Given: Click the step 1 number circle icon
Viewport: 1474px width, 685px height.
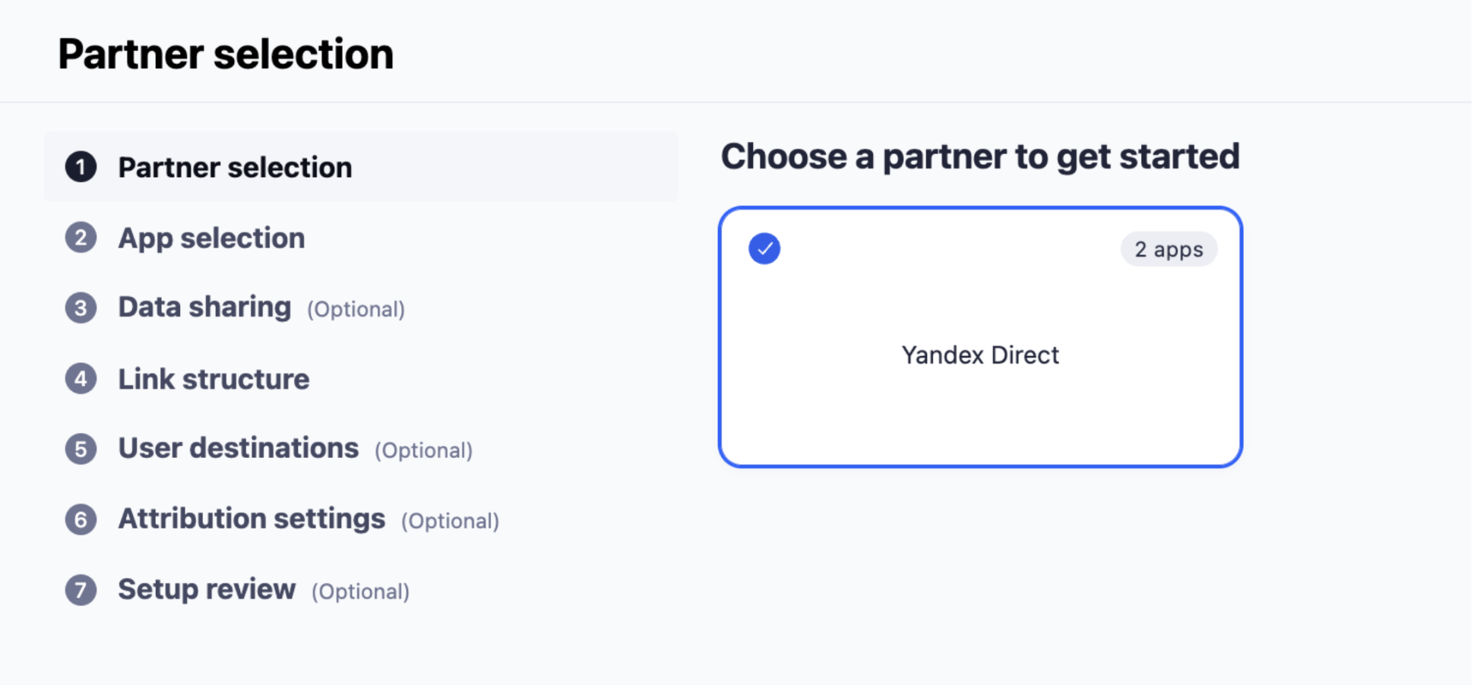Looking at the screenshot, I should pyautogui.click(x=81, y=167).
